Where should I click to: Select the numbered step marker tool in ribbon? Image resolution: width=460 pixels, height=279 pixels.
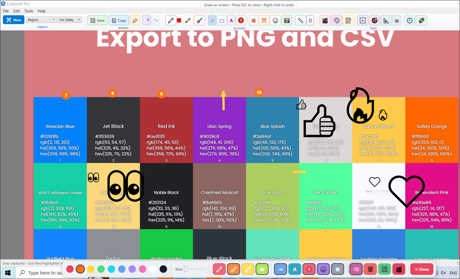pos(240,20)
